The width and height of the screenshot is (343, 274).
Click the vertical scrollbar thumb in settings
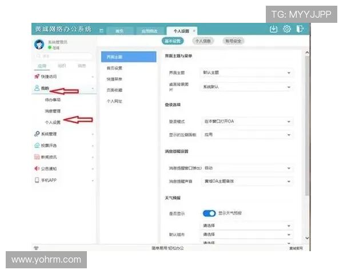(x=307, y=126)
